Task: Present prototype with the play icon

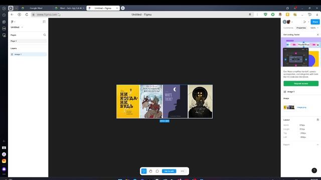Action: pyautogui.click(x=304, y=22)
